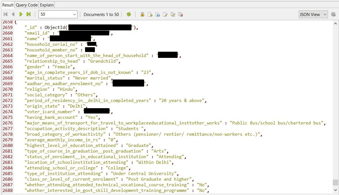This screenshot has height=195, width=339.
Task: Click the edit document pencil icon
Action: (165, 14)
